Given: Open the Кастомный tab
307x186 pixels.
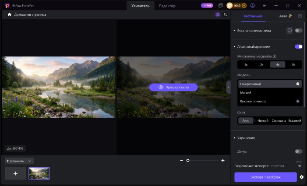Looking at the screenshot, I should (253, 16).
